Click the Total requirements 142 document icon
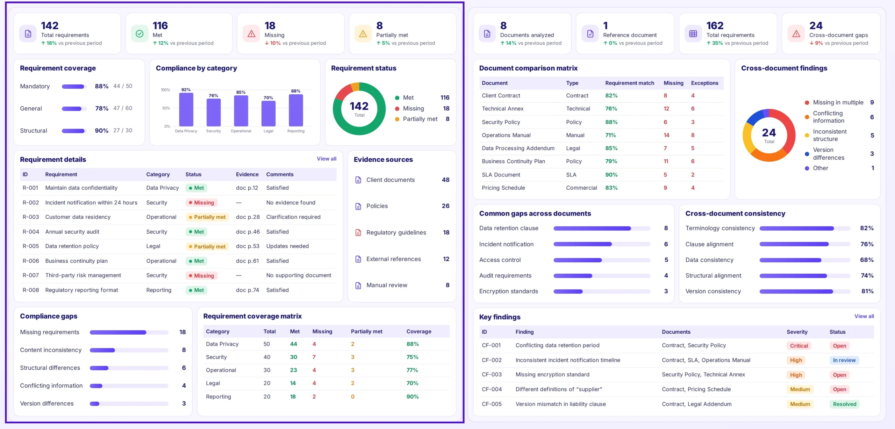 pyautogui.click(x=28, y=34)
